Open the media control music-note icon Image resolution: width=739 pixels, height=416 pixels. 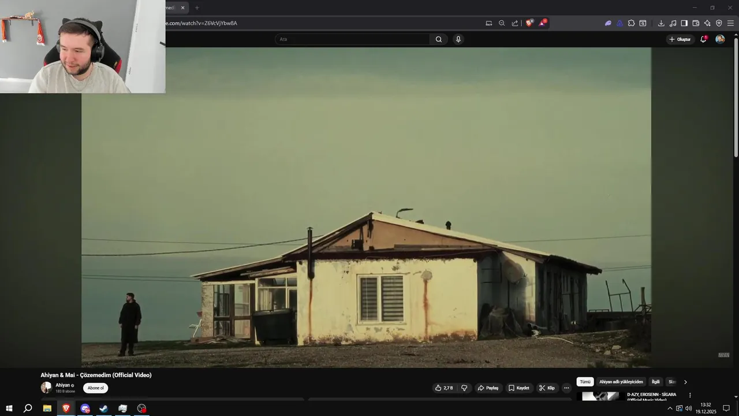[673, 23]
